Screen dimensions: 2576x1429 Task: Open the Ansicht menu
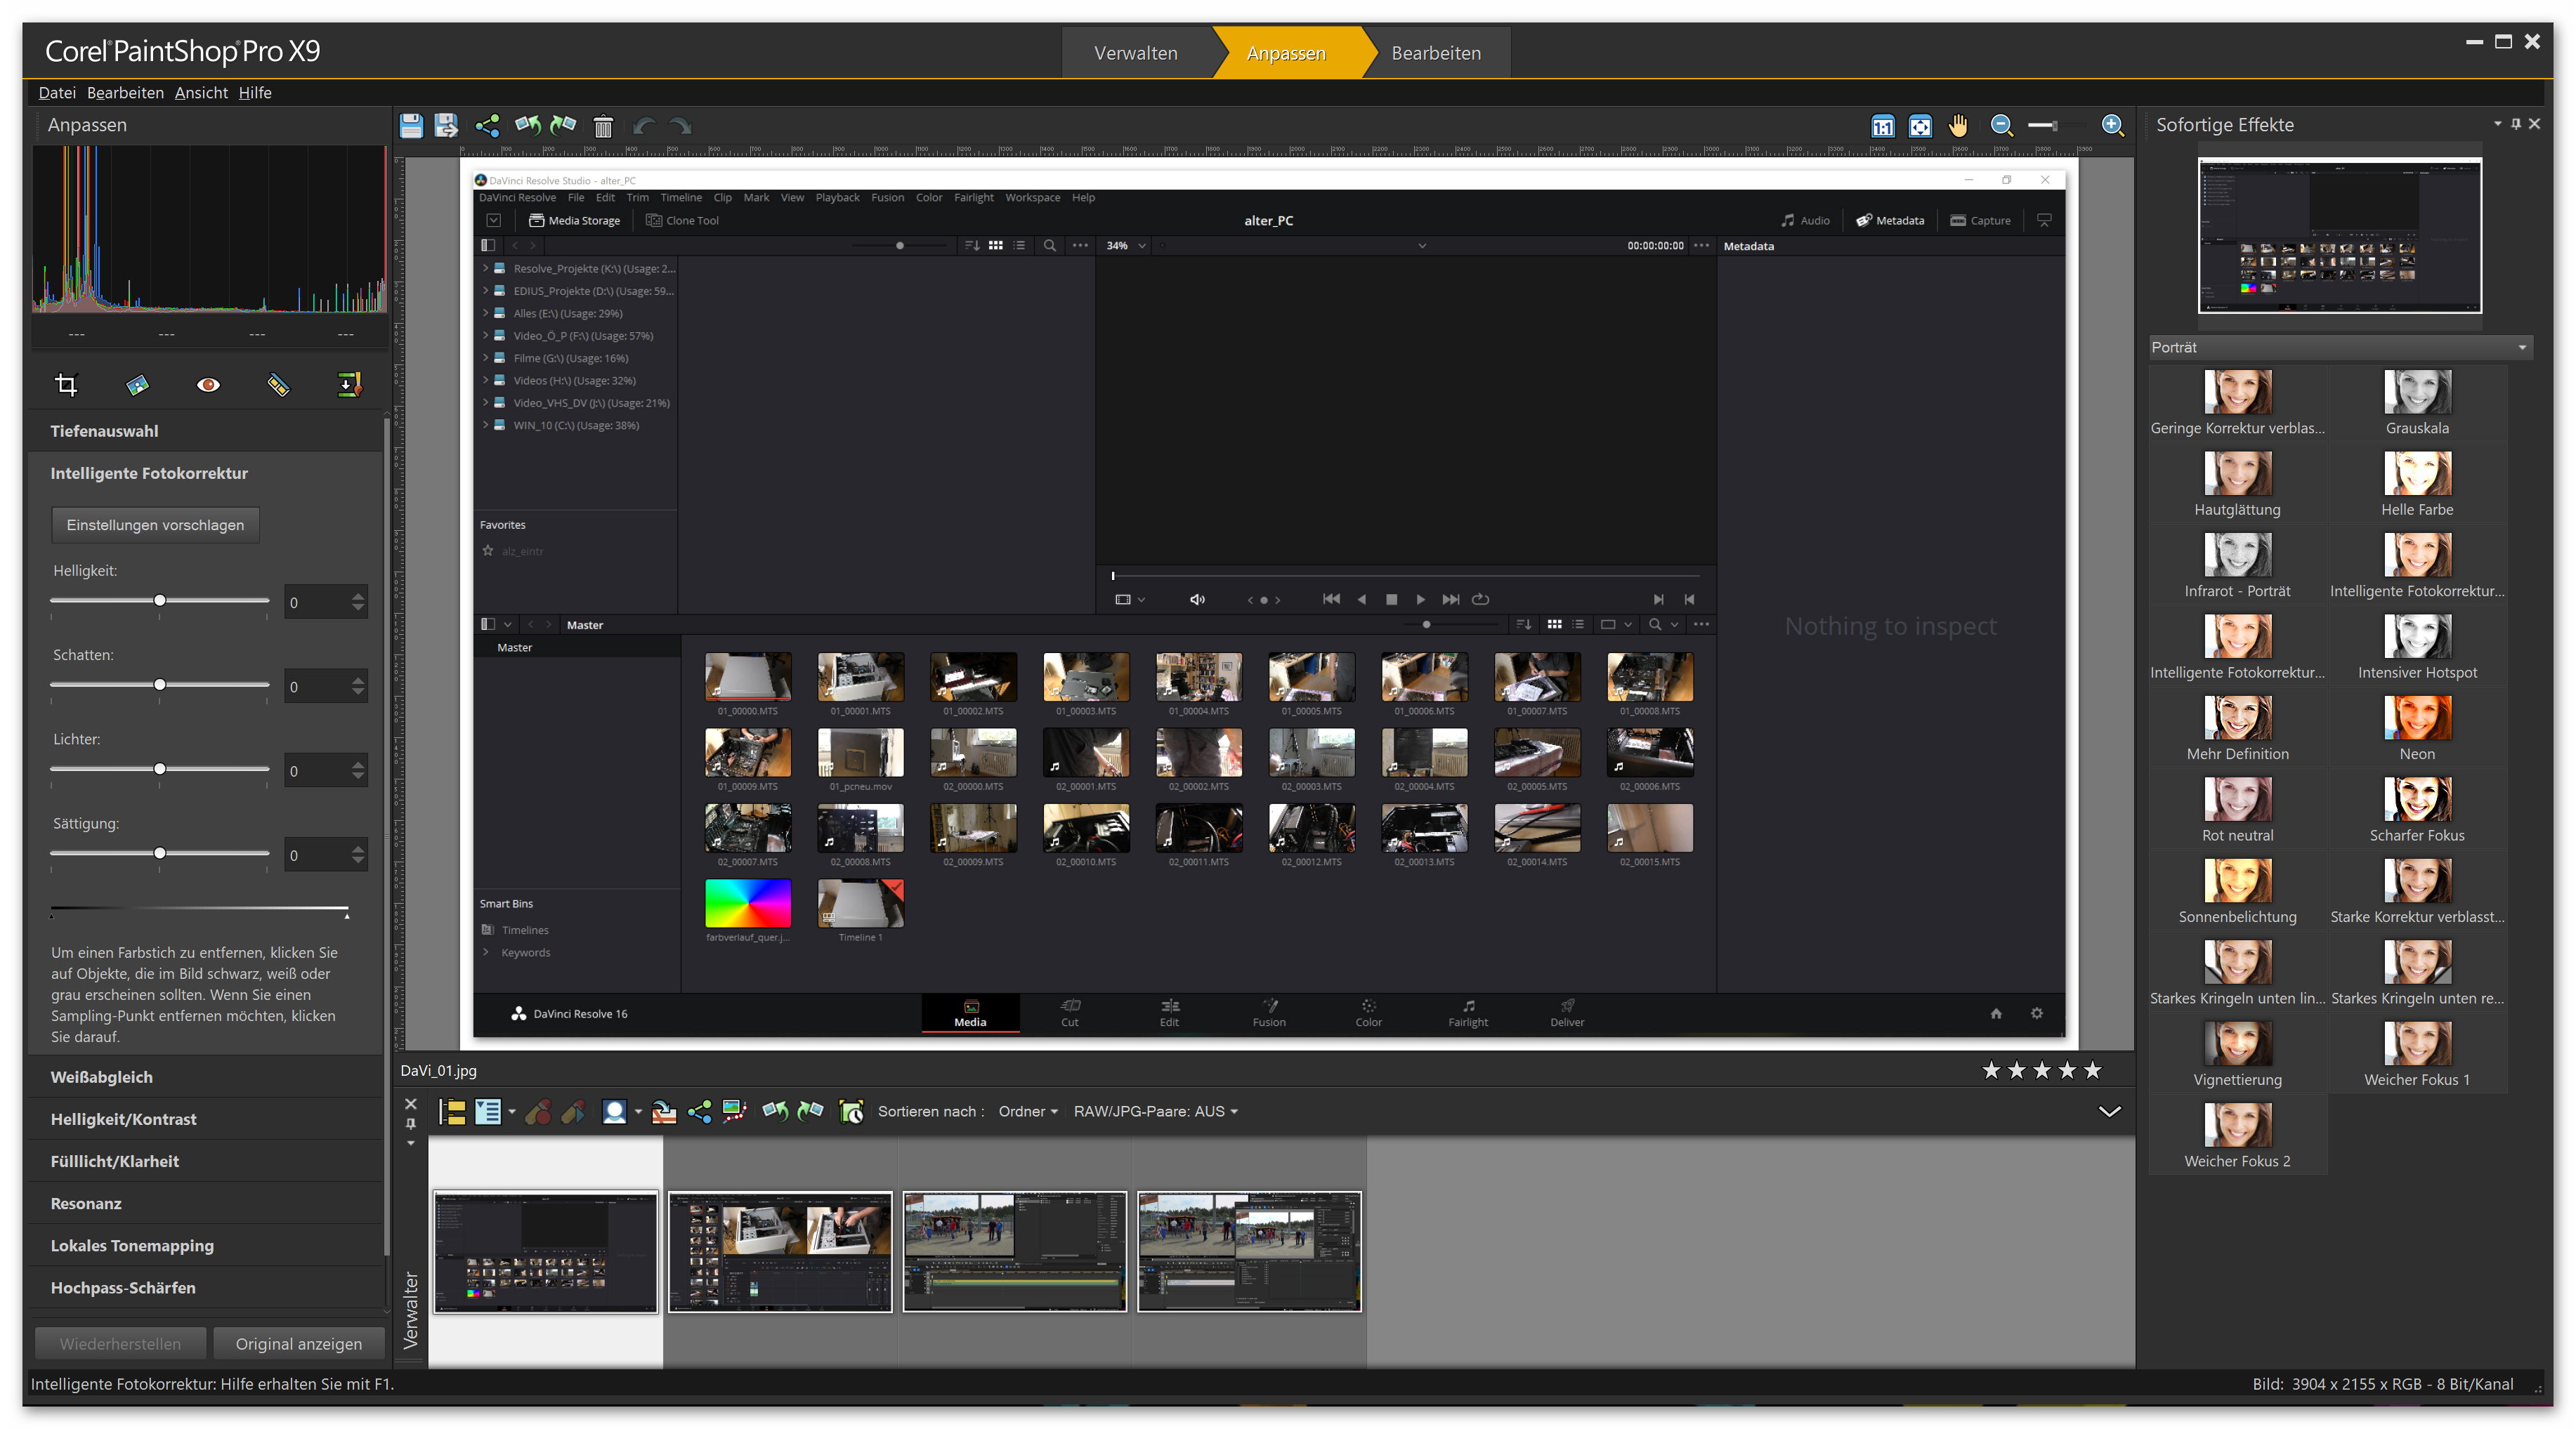click(201, 93)
